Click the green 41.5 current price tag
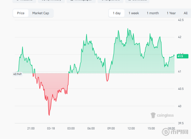This screenshot has width=191, height=139. [x=182, y=56]
